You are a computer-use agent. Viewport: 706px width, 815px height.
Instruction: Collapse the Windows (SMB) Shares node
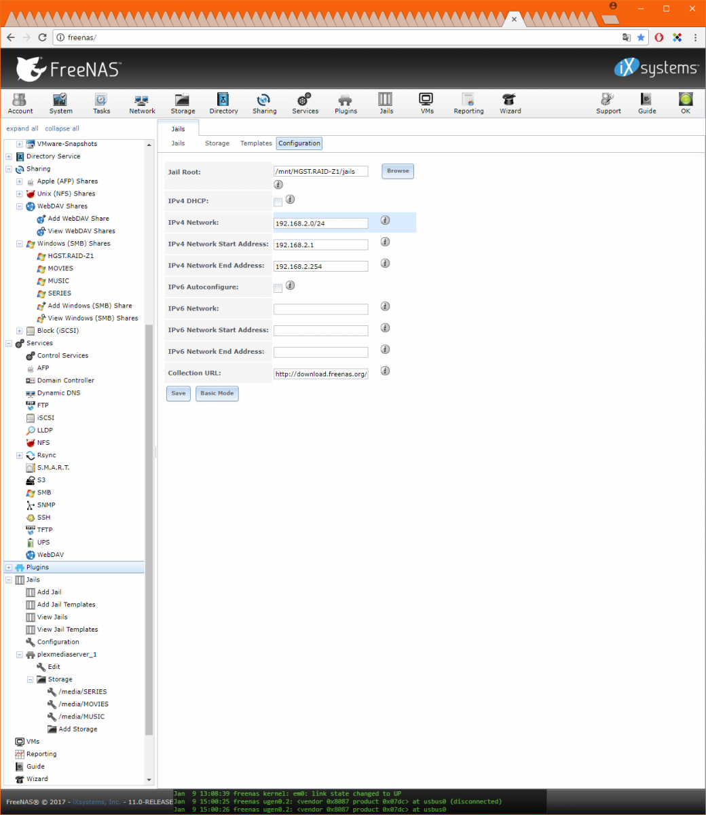[x=20, y=244]
